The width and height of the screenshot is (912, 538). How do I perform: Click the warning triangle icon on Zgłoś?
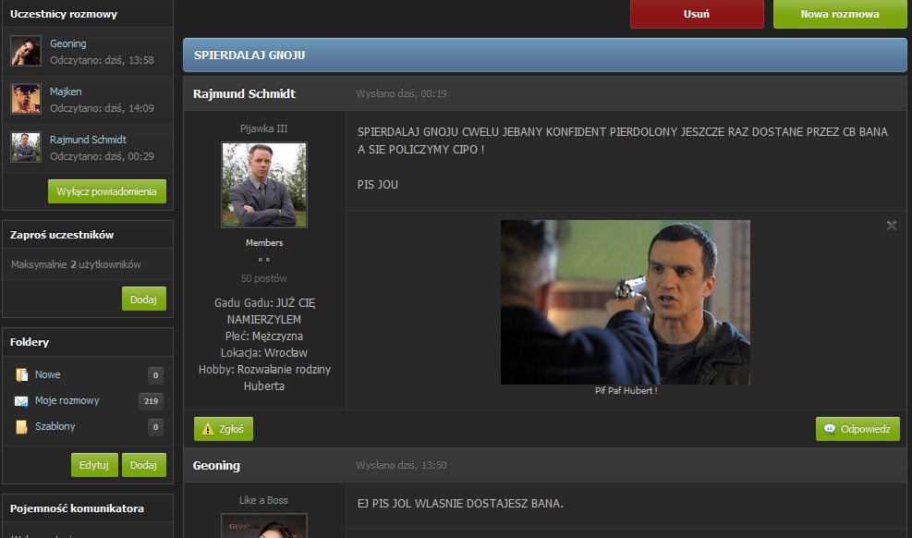tap(208, 429)
